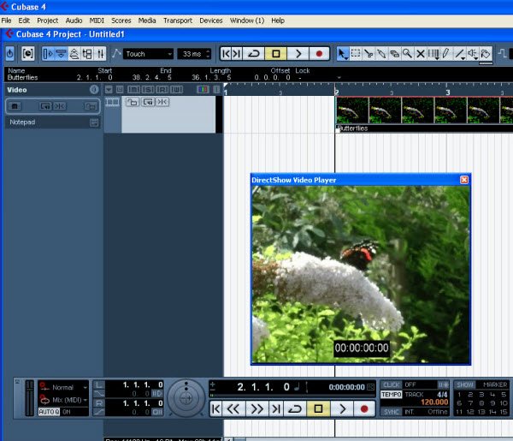The image size is (513, 441).
Task: Toggle AUTO Q in transport panel
Action: pos(49,412)
